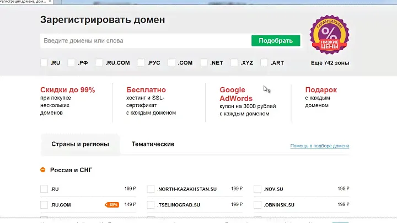397x223 pixels.
Task: Open the "Помощь в подборе домена" link
Action: (x=319, y=146)
